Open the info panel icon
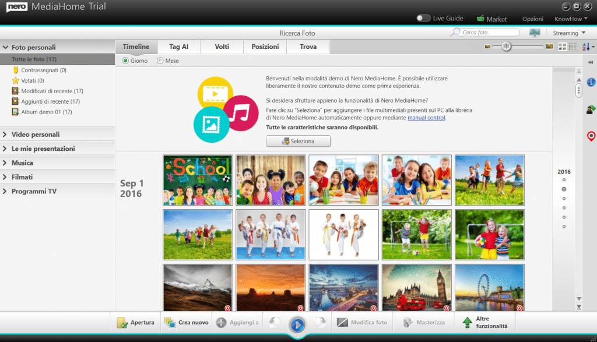 (591, 82)
